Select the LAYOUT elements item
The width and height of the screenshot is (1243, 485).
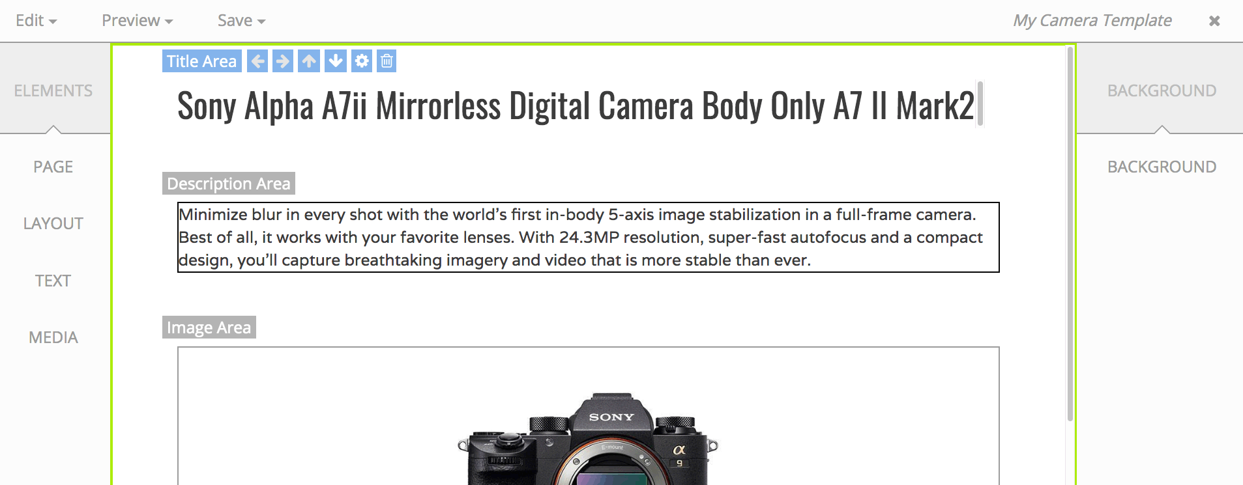pos(53,224)
